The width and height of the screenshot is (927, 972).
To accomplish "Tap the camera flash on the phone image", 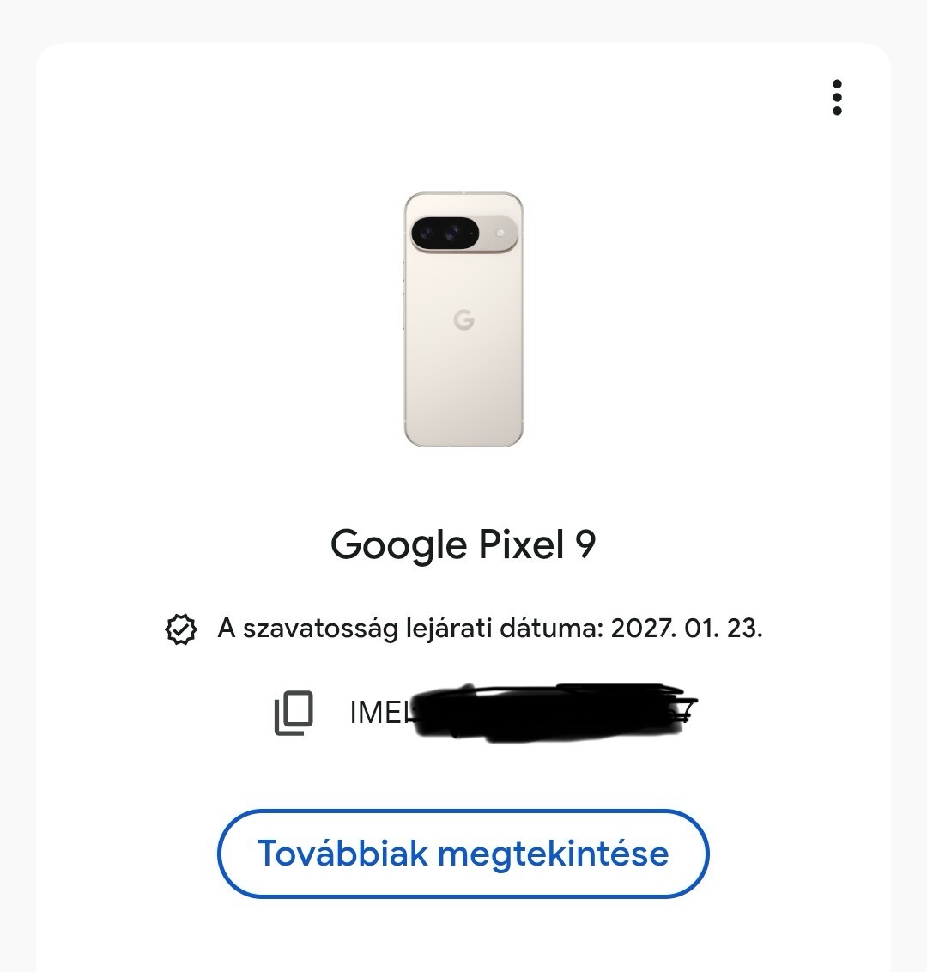I will coord(500,231).
